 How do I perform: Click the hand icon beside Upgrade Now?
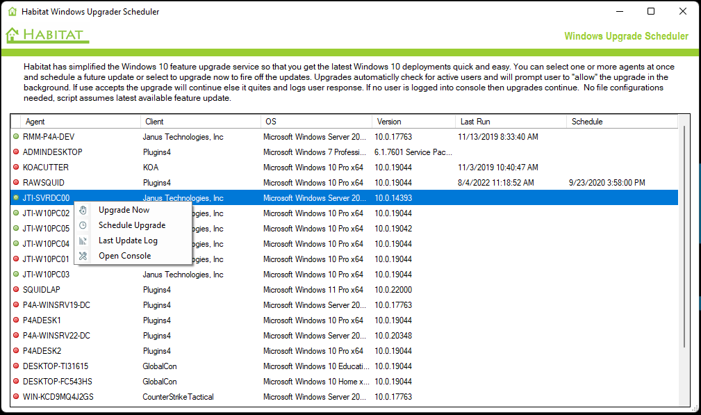(83, 209)
